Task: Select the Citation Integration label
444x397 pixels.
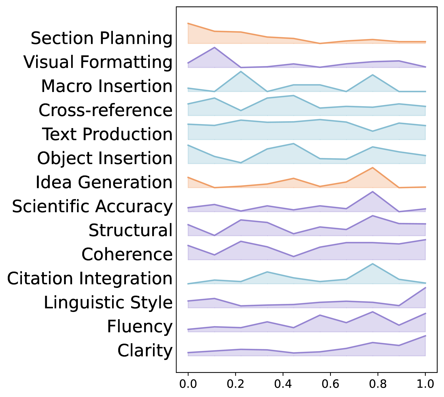Action: pyautogui.click(x=90, y=278)
